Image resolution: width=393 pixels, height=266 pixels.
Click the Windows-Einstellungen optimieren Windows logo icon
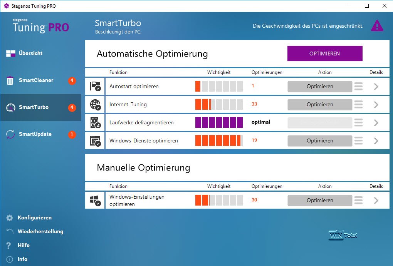(95, 201)
